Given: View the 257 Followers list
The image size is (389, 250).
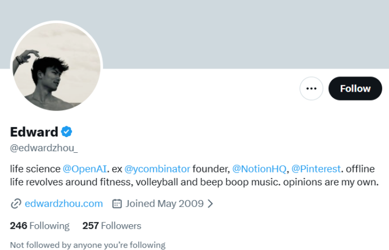Looking at the screenshot, I should (x=112, y=226).
